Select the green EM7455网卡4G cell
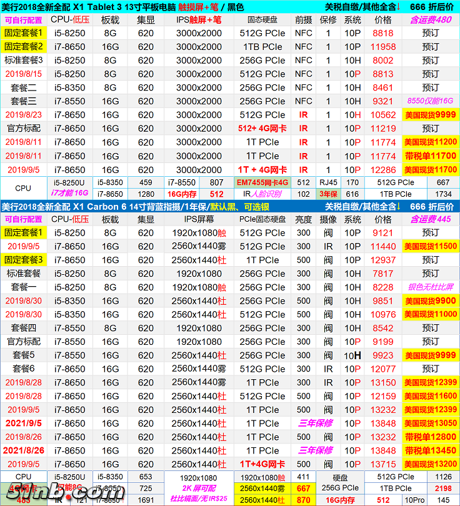Viewport: 460px width, 506px height. [262, 182]
